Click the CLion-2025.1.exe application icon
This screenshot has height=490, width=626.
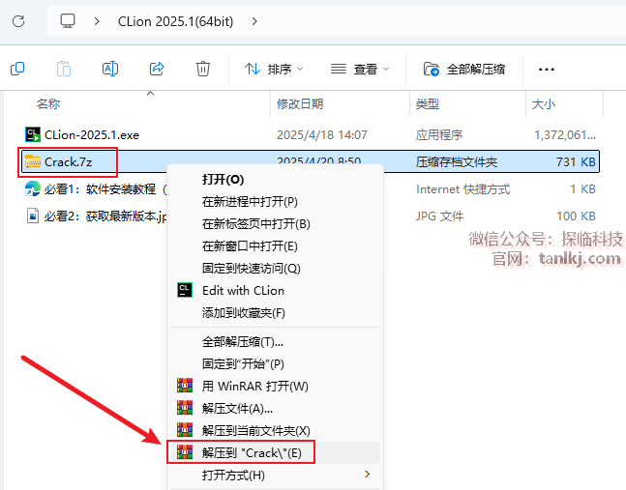[x=33, y=134]
